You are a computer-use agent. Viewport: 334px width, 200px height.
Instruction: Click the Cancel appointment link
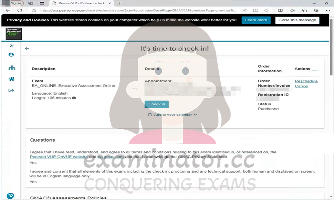301,86
